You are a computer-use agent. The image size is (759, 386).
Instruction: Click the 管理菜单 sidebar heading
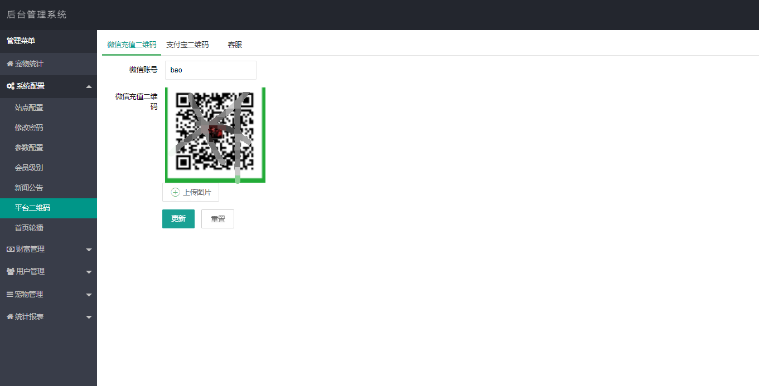click(x=21, y=41)
